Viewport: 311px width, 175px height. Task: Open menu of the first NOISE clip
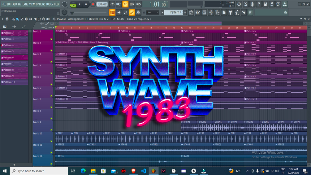[x=57, y=156]
